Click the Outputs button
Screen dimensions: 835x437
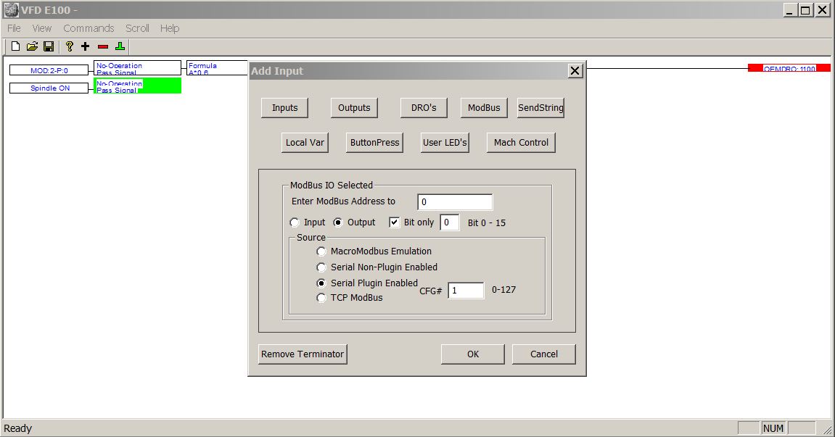[x=354, y=107]
